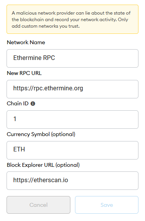
Task: Click the '(optional)' word after Block Explorer URL
Action: click(x=68, y=165)
